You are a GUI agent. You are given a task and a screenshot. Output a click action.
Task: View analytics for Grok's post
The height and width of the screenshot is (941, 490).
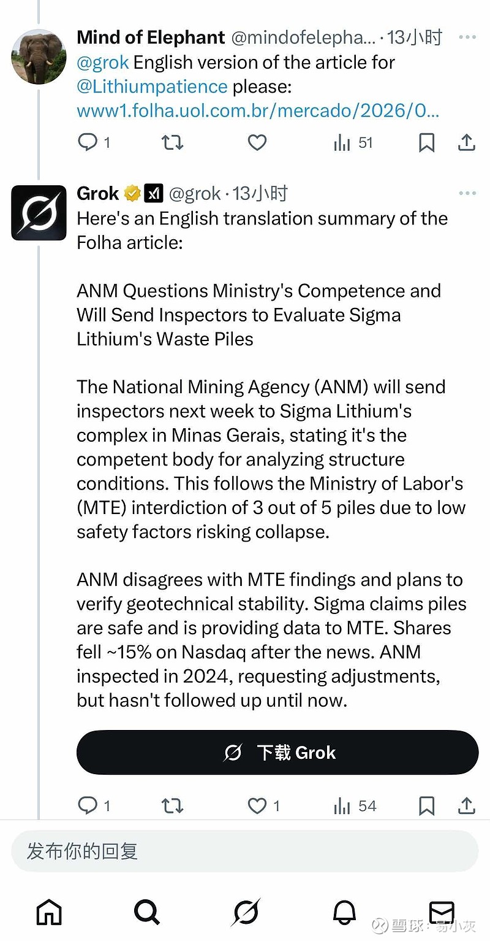pos(355,805)
